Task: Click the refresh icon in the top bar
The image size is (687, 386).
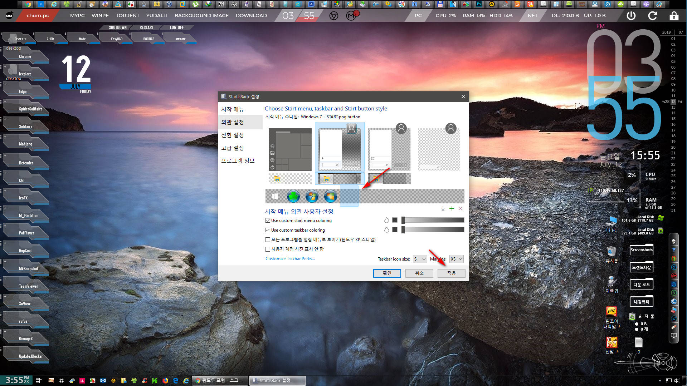Action: (x=653, y=16)
